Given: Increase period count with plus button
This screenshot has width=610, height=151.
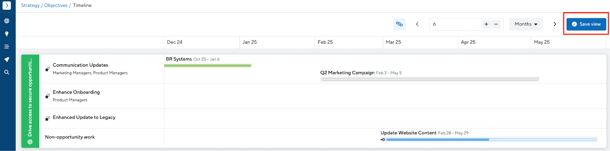Looking at the screenshot, I should pos(486,24).
